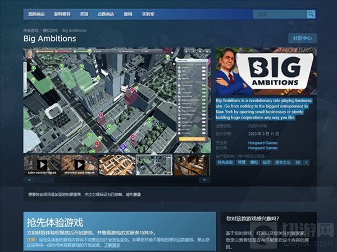Click the 所有游戏 breadcrumb link
The width and height of the screenshot is (337, 252).
tap(31, 30)
